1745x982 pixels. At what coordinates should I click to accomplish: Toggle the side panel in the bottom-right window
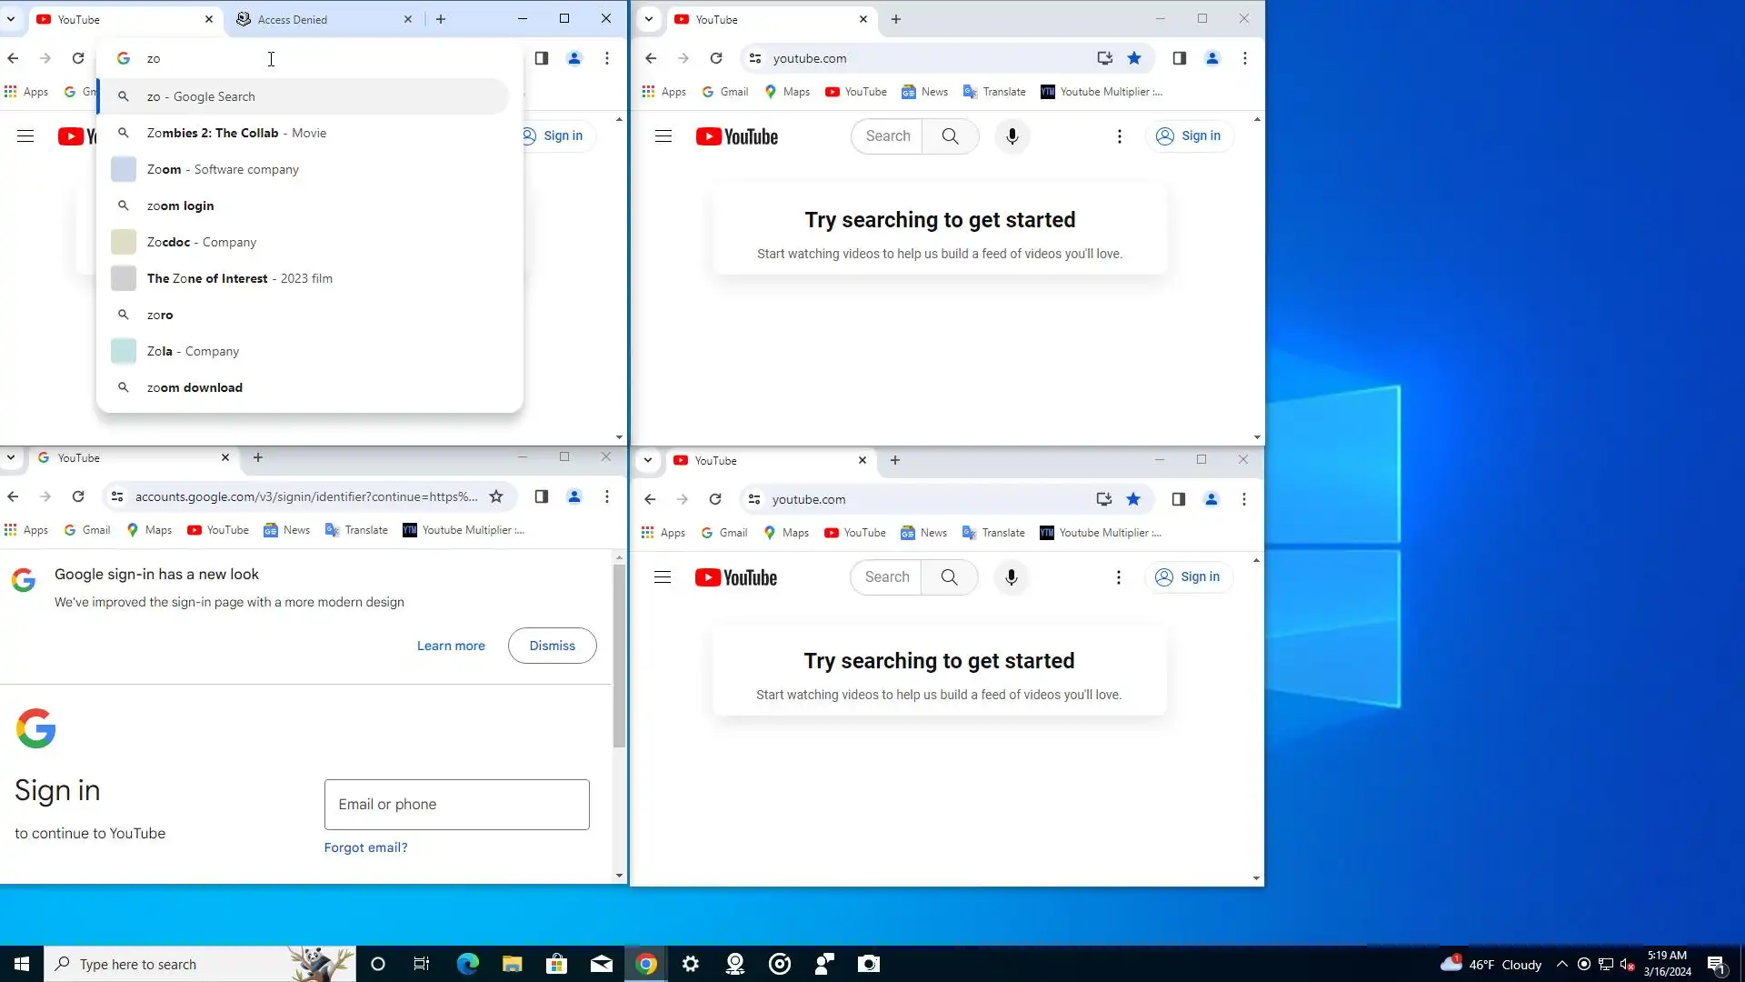(1178, 499)
